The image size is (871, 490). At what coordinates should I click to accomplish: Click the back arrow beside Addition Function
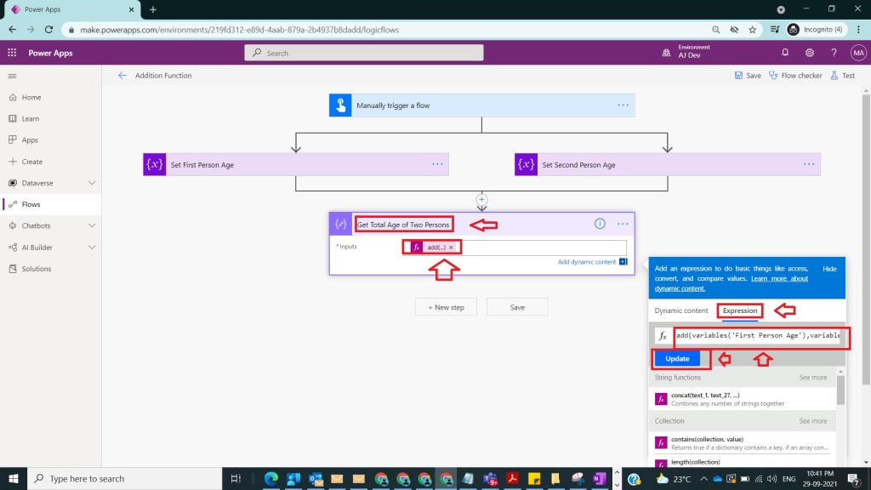[x=122, y=76]
